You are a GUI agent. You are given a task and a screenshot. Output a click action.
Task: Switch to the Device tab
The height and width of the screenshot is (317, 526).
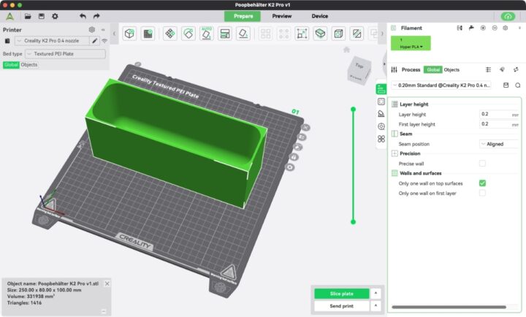[320, 16]
